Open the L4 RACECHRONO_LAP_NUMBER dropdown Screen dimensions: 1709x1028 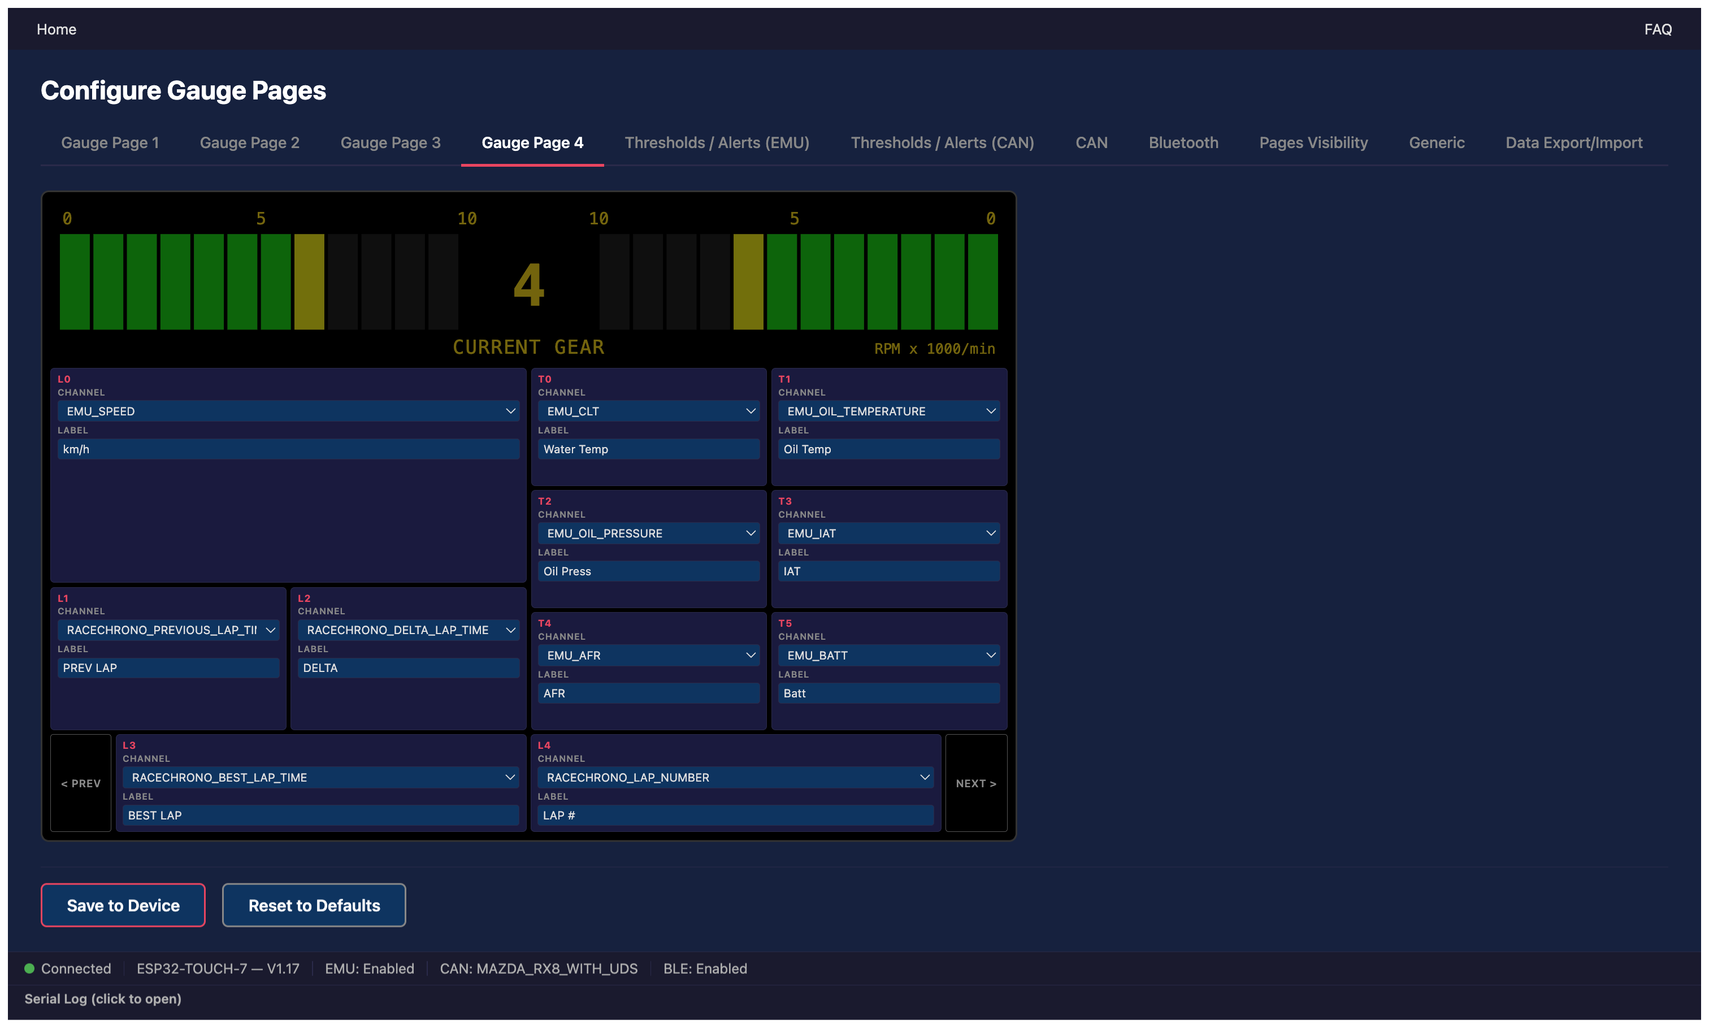(x=736, y=777)
